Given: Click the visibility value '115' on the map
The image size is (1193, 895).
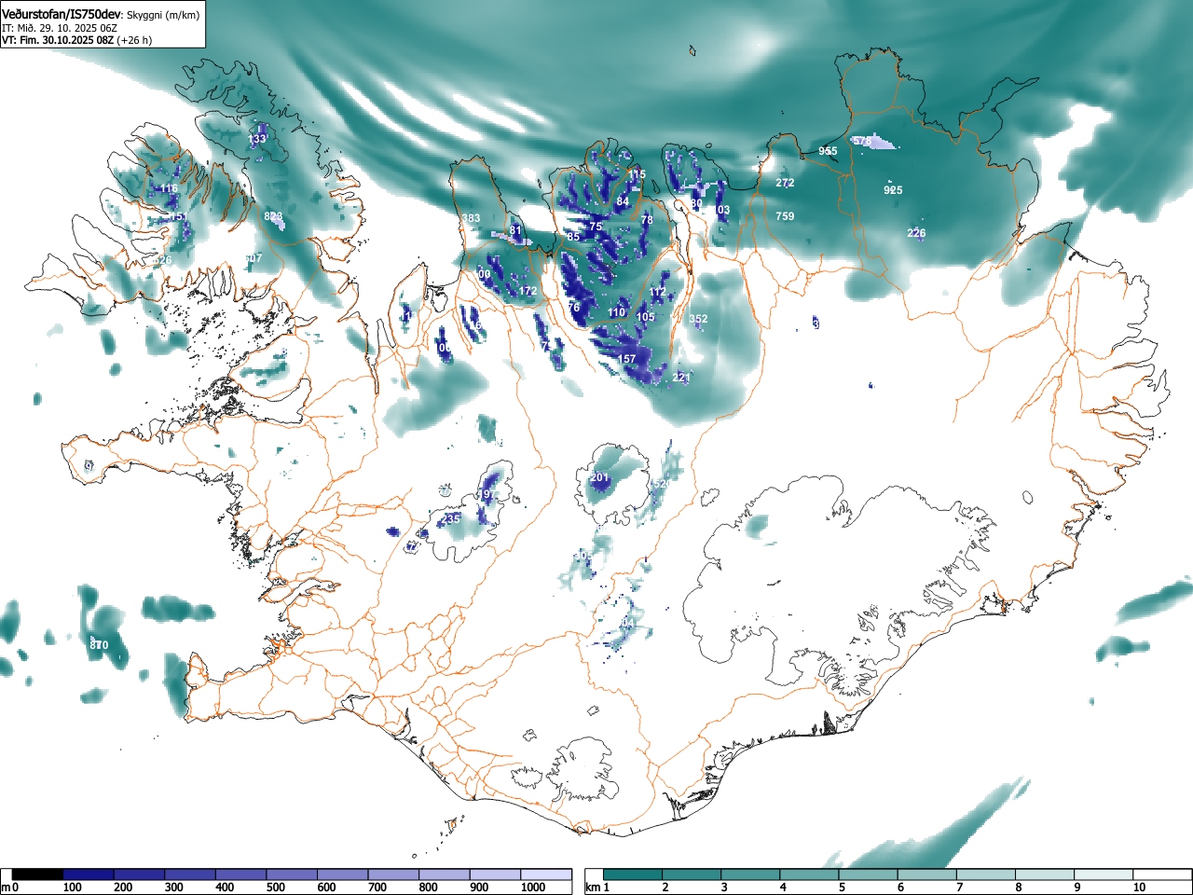Looking at the screenshot, I should [x=637, y=174].
